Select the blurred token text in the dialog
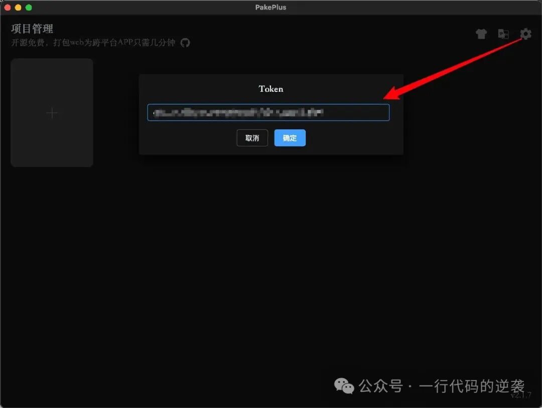This screenshot has width=542, height=408. pyautogui.click(x=238, y=112)
